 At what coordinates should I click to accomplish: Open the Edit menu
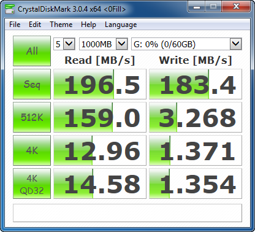point(35,25)
